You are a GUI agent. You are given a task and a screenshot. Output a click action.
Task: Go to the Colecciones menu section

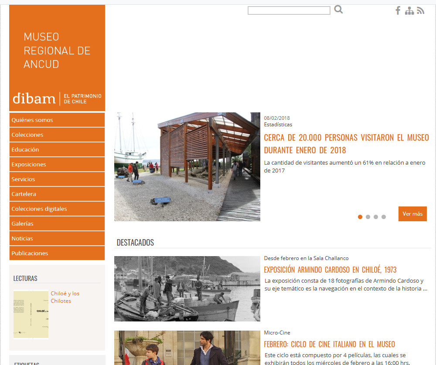(x=27, y=135)
